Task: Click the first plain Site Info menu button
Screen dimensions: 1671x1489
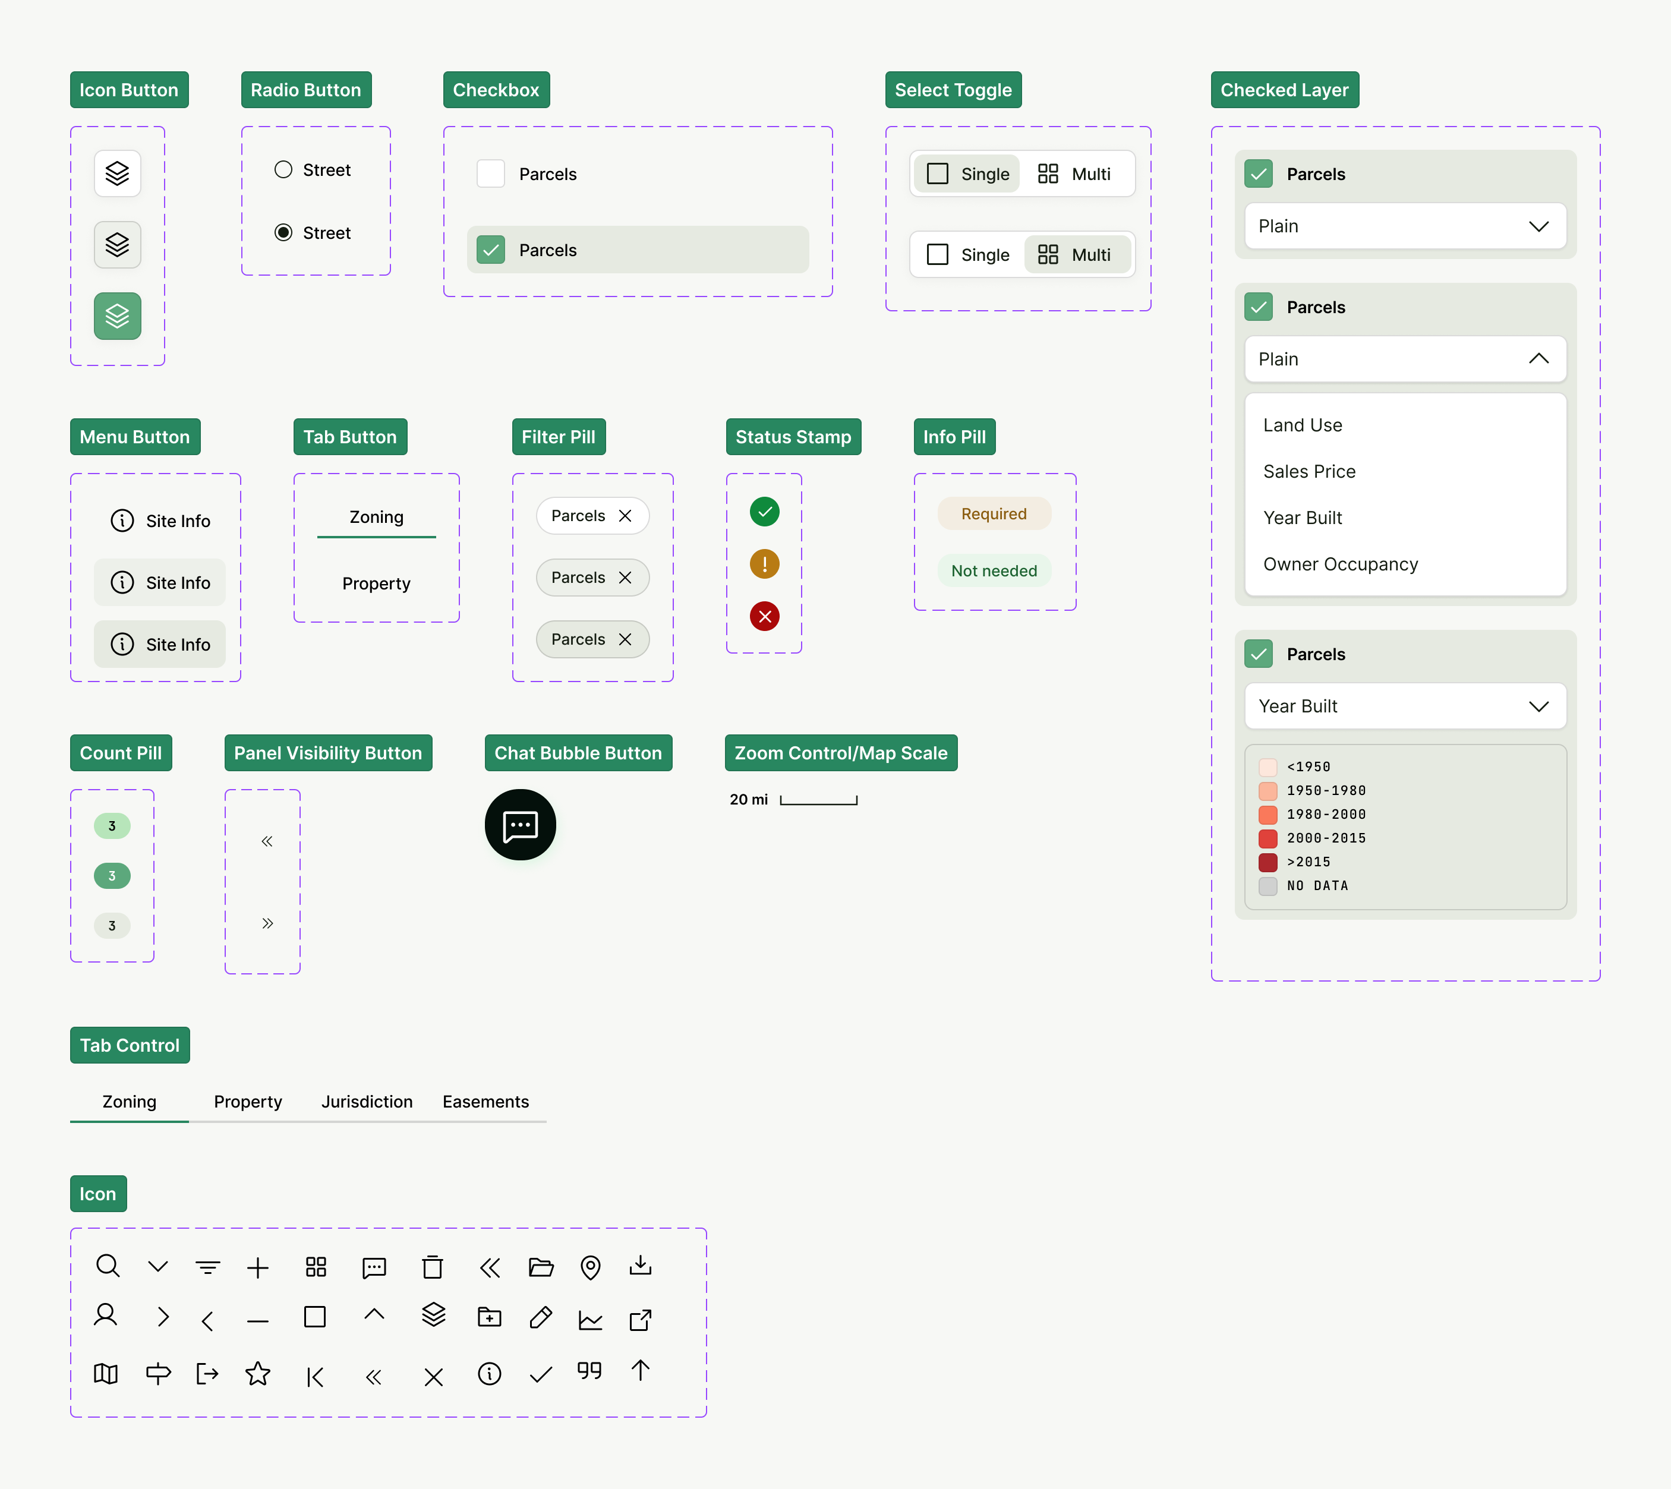Action: 160,520
